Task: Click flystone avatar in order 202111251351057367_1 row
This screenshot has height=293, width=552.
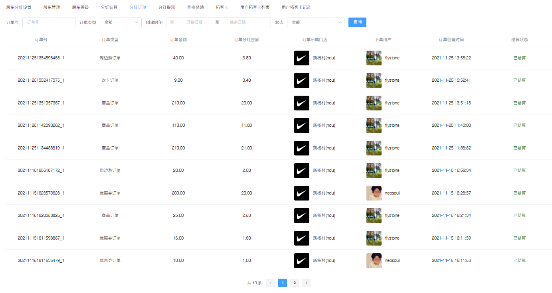Action: [x=374, y=103]
